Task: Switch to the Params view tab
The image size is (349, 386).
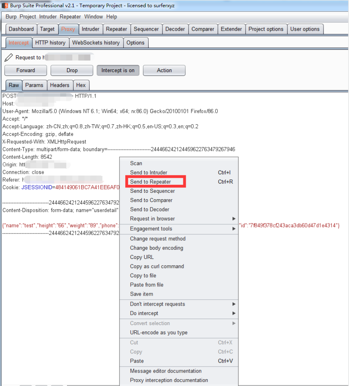Action: [34, 85]
